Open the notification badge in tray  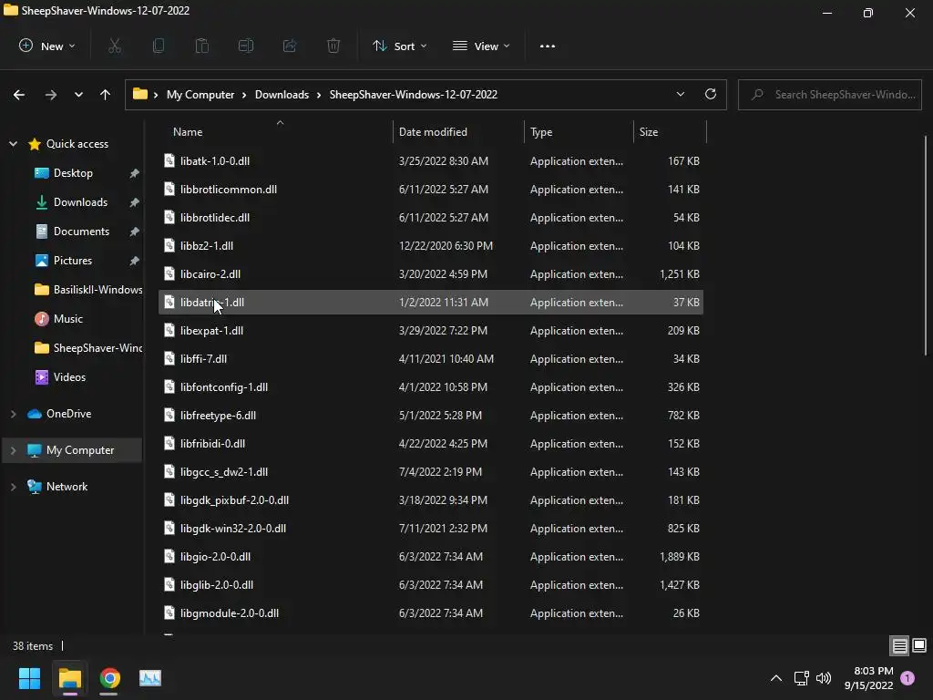pyautogui.click(x=907, y=678)
